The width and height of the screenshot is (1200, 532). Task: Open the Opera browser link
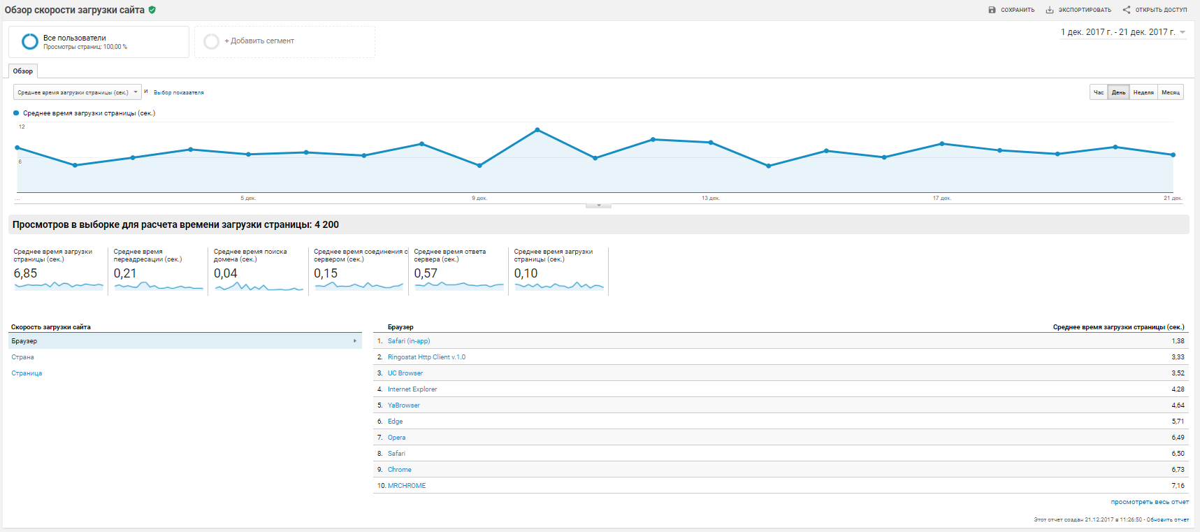[396, 438]
